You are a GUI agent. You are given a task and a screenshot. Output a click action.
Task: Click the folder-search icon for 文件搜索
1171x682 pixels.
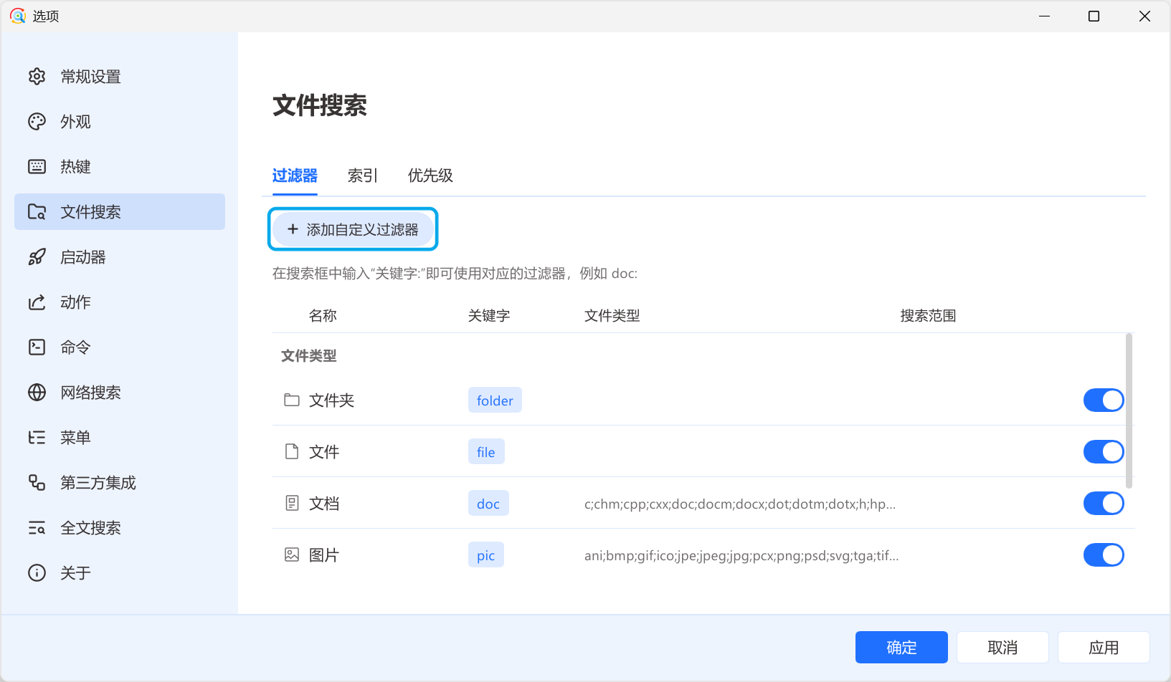click(x=37, y=212)
